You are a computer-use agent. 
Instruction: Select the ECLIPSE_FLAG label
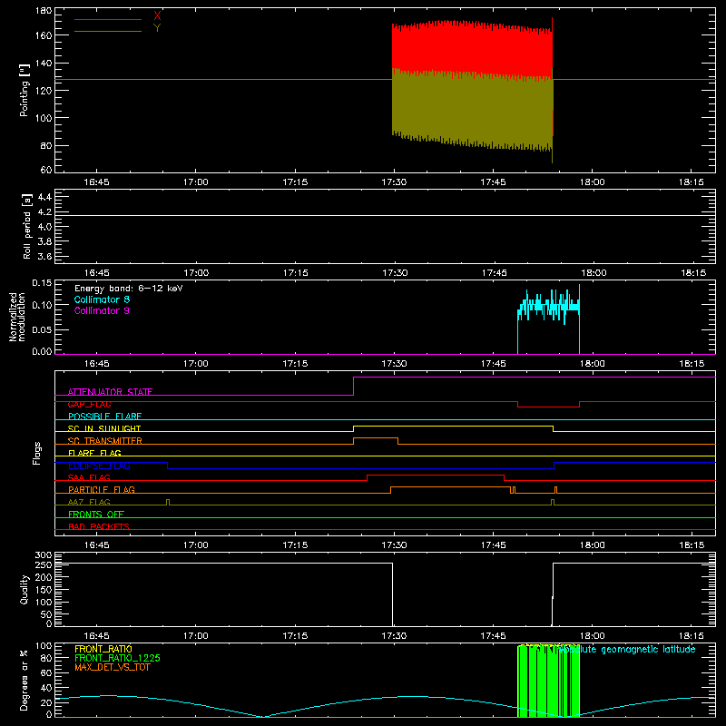tap(99, 466)
